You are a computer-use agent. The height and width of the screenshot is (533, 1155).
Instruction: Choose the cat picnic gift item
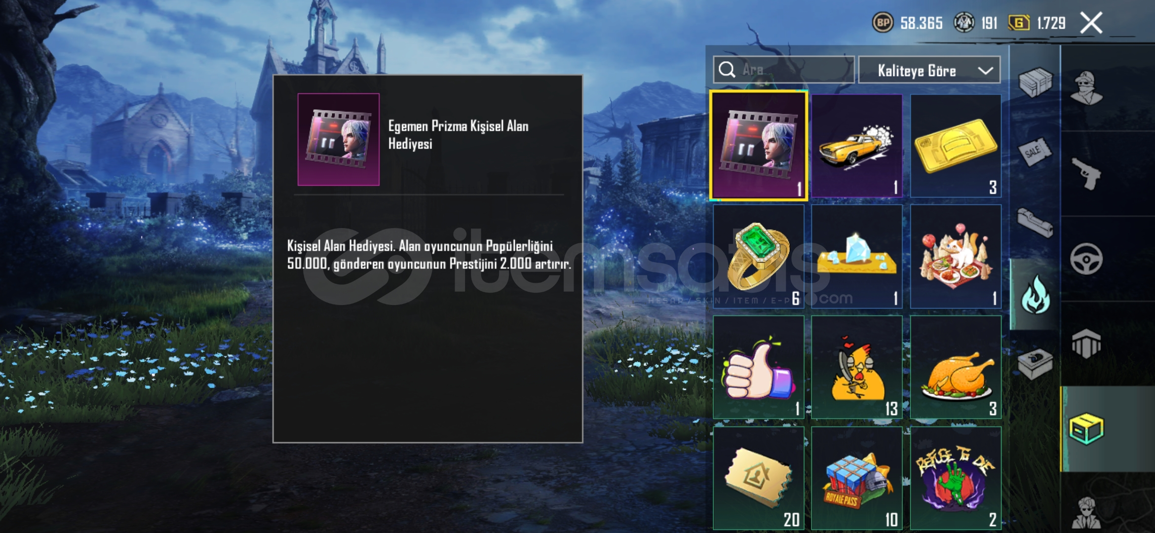(956, 257)
